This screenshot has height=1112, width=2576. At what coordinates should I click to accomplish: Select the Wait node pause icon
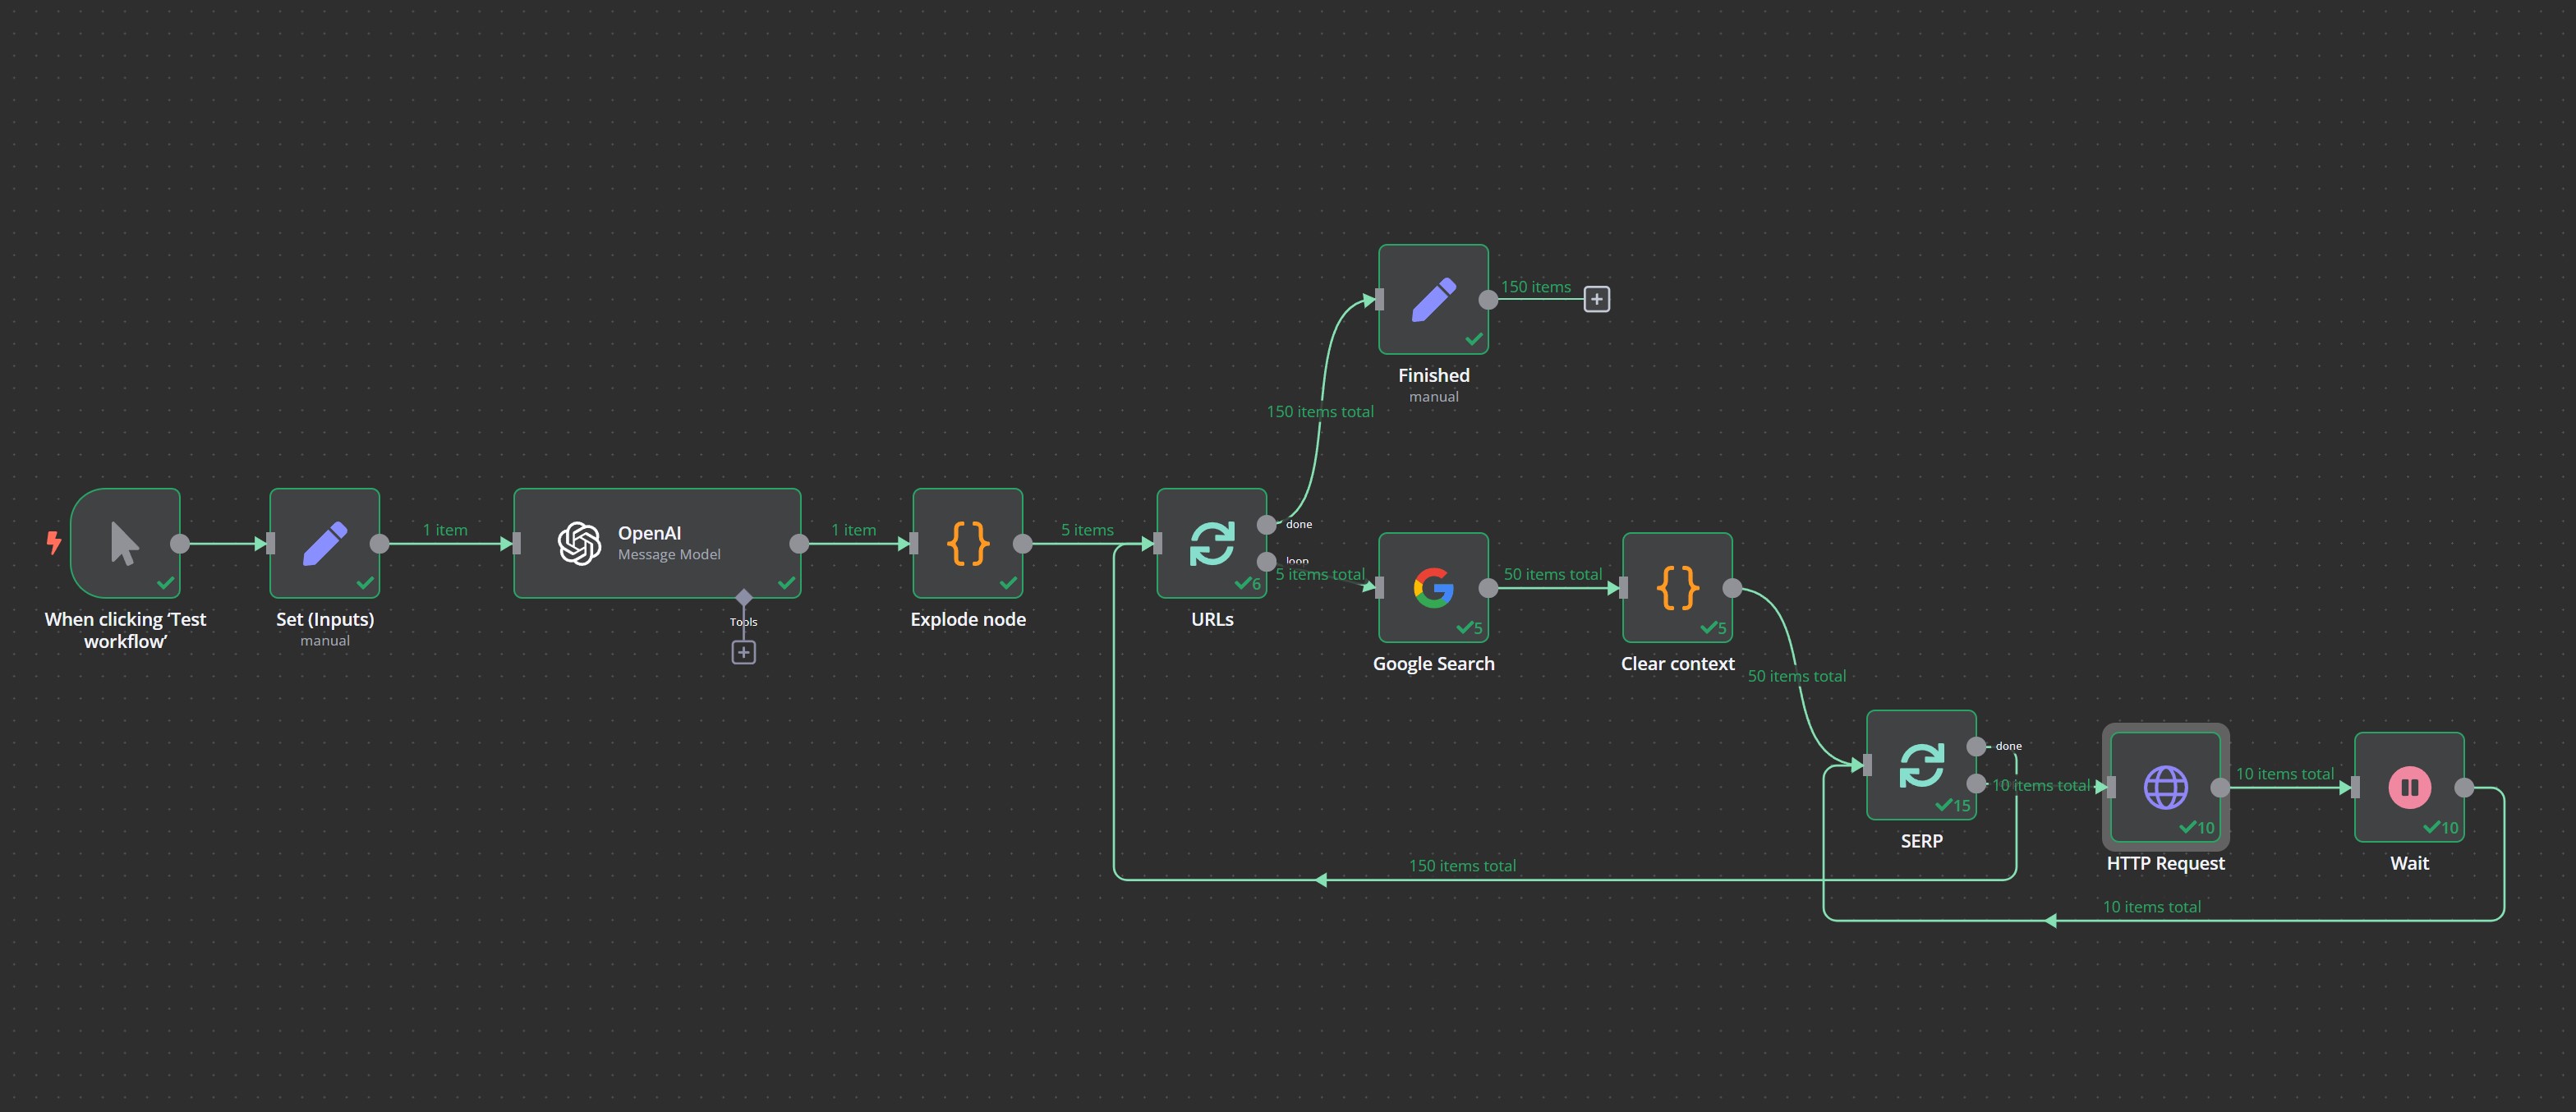pyautogui.click(x=2409, y=787)
